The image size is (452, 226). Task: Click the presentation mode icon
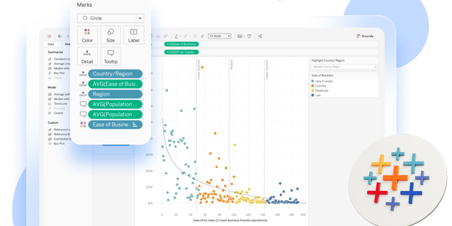coord(249,36)
